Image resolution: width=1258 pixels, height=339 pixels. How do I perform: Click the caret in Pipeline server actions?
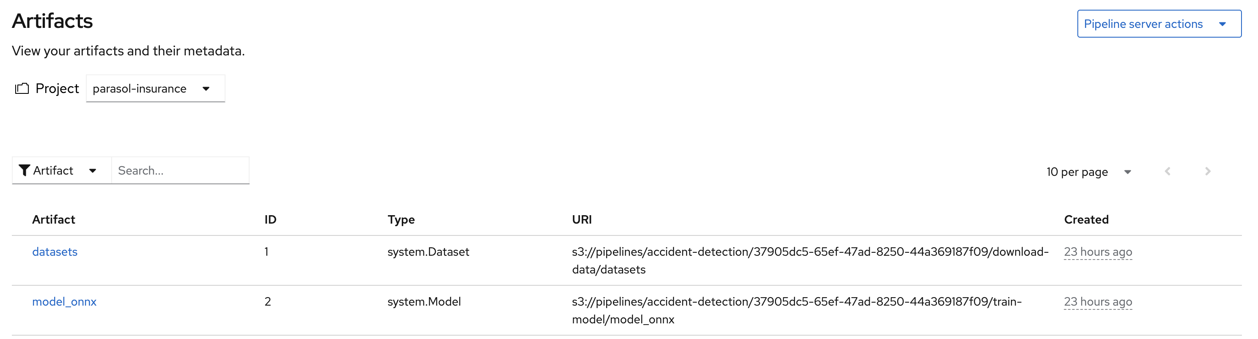tap(1222, 25)
